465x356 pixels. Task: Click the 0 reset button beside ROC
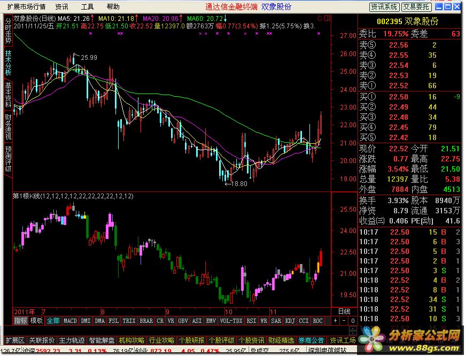coord(353,321)
